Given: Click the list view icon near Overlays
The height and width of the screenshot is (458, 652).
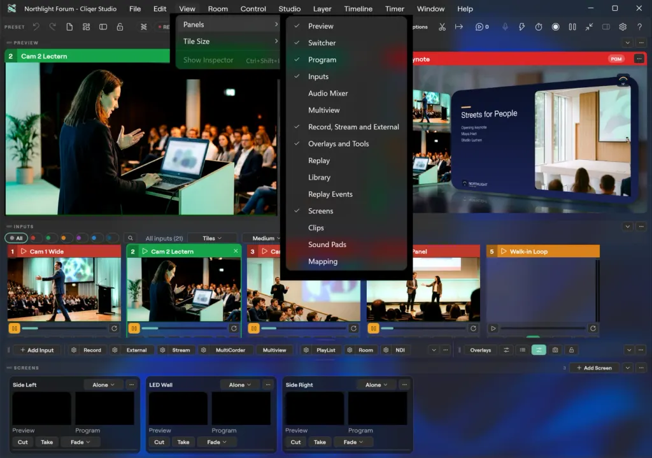Looking at the screenshot, I should [x=523, y=350].
